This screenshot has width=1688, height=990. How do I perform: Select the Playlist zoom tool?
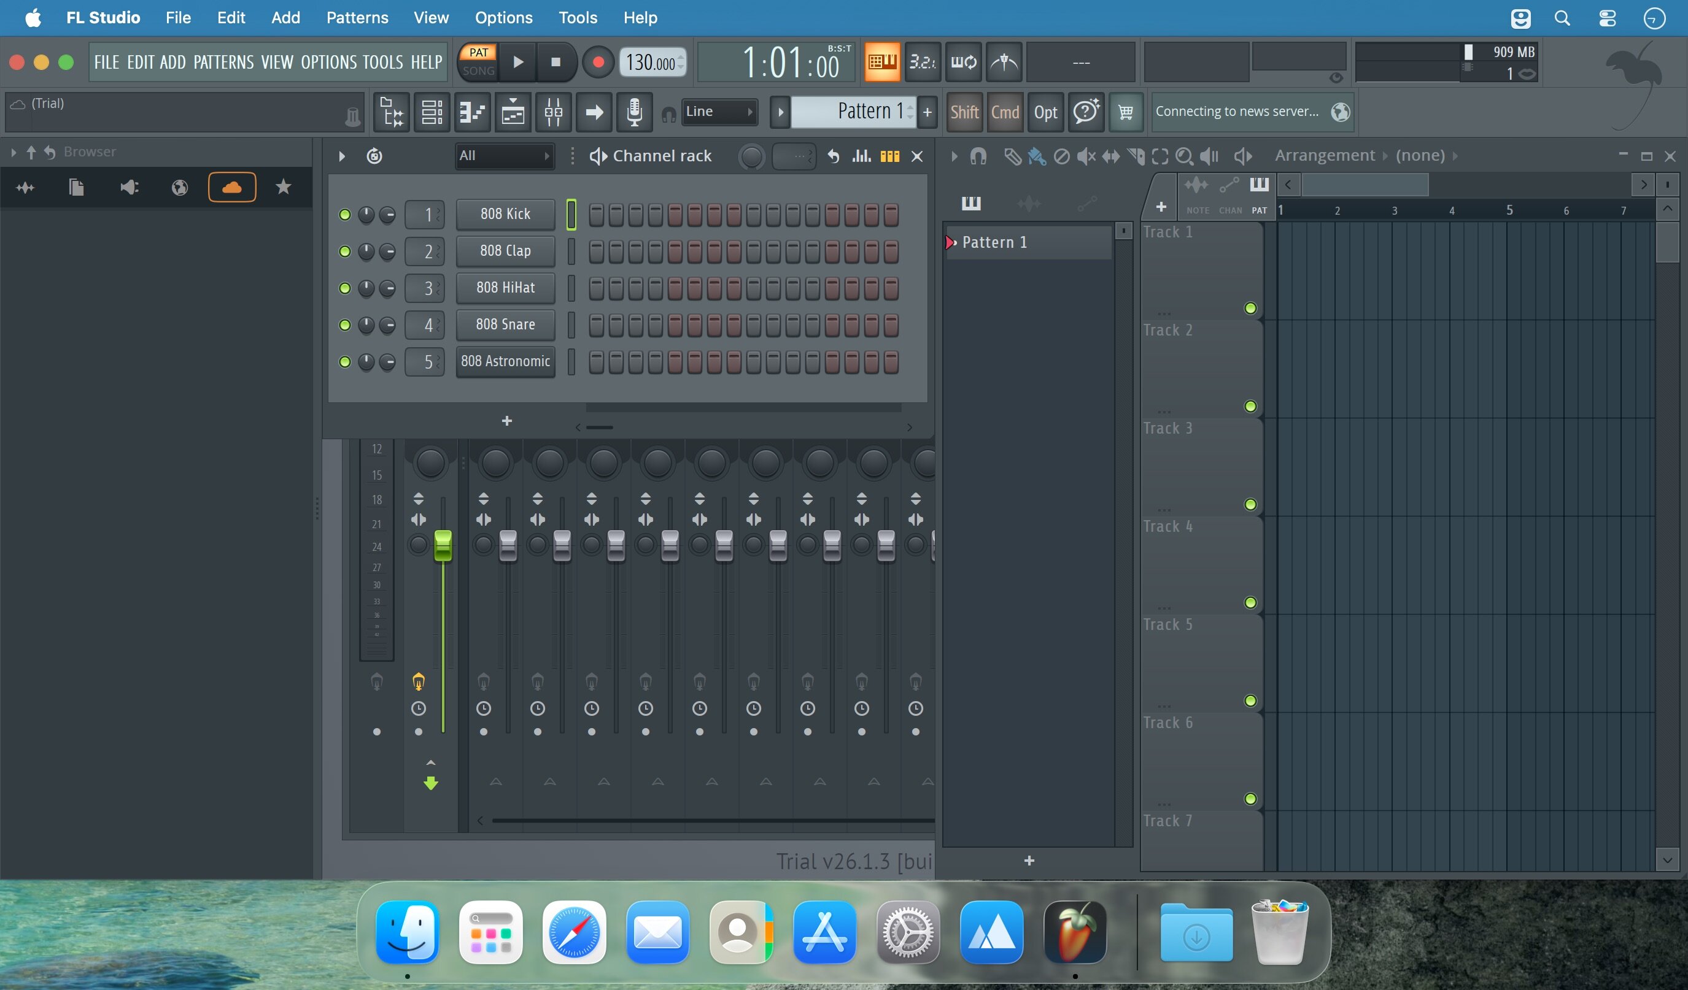click(x=1184, y=156)
